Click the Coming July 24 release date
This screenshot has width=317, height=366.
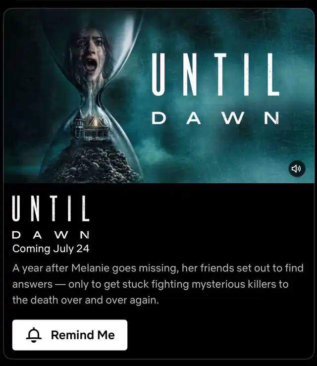[x=51, y=249]
